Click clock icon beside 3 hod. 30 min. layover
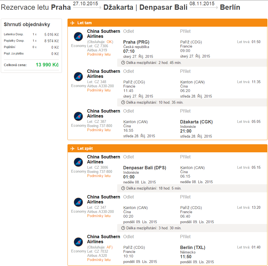This screenshot has height=266, width=268. (123, 228)
